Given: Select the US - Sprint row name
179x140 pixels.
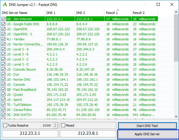Looking at the screenshot, I should (14, 100).
